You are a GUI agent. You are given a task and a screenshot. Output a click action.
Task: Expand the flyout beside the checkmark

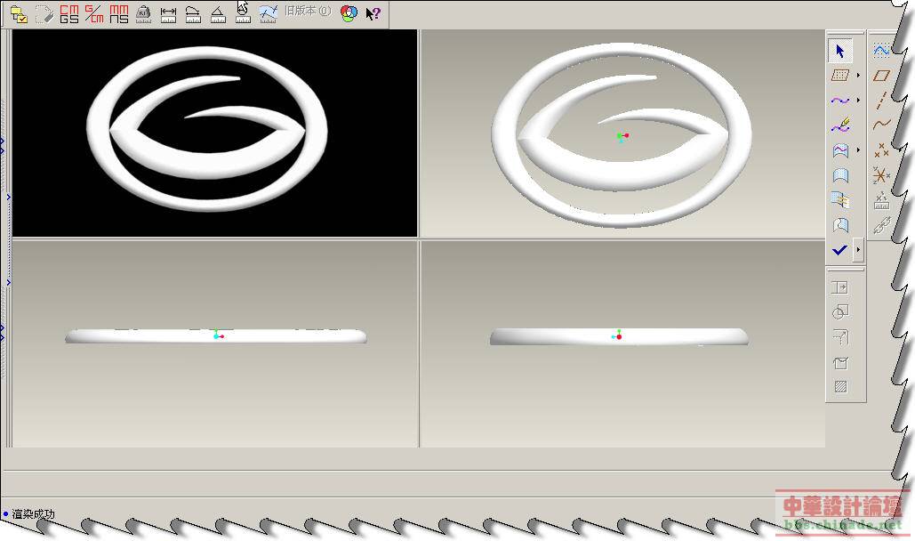(858, 249)
